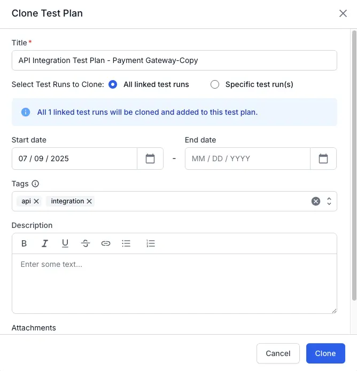Expand the Tags dropdown list
The image size is (357, 371).
[x=329, y=201]
